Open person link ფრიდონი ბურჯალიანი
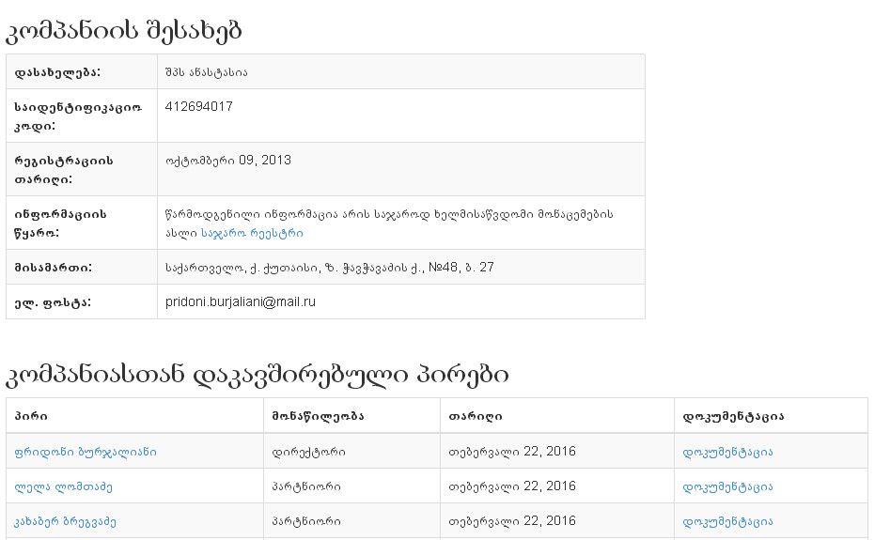The image size is (890, 540). [x=86, y=452]
